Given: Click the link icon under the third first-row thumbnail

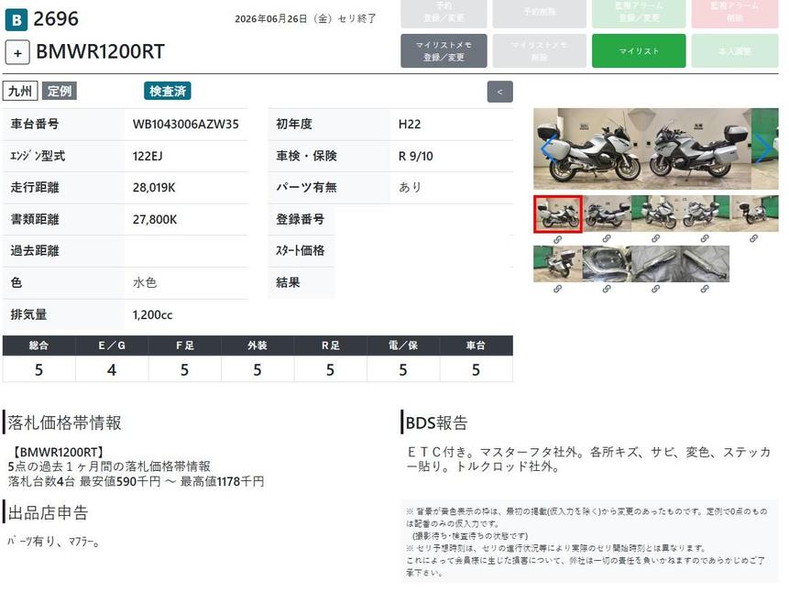Looking at the screenshot, I should [655, 238].
